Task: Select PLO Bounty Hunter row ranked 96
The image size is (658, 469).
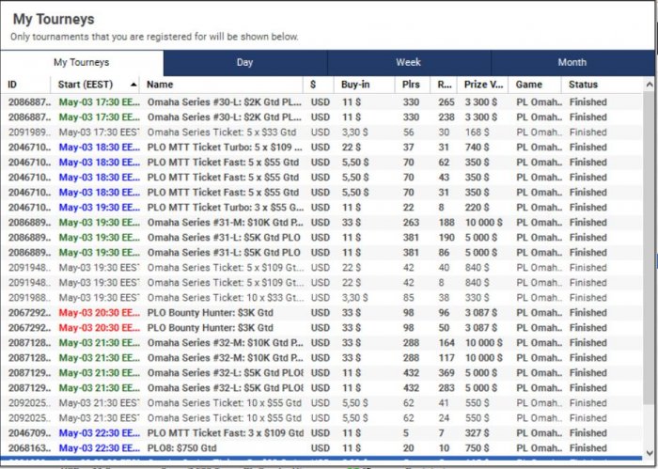Action: click(321, 313)
